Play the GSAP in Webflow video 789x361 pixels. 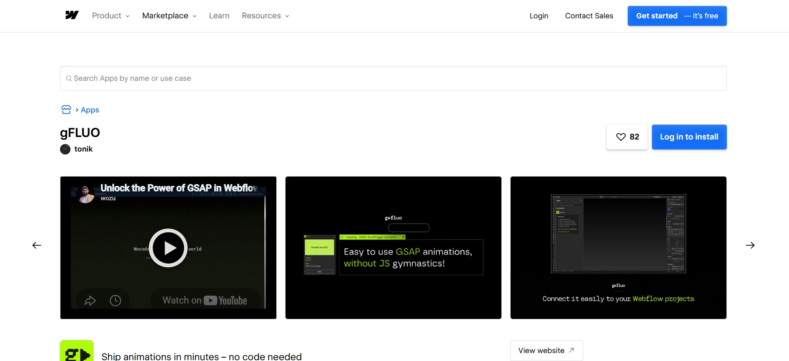[x=168, y=248]
